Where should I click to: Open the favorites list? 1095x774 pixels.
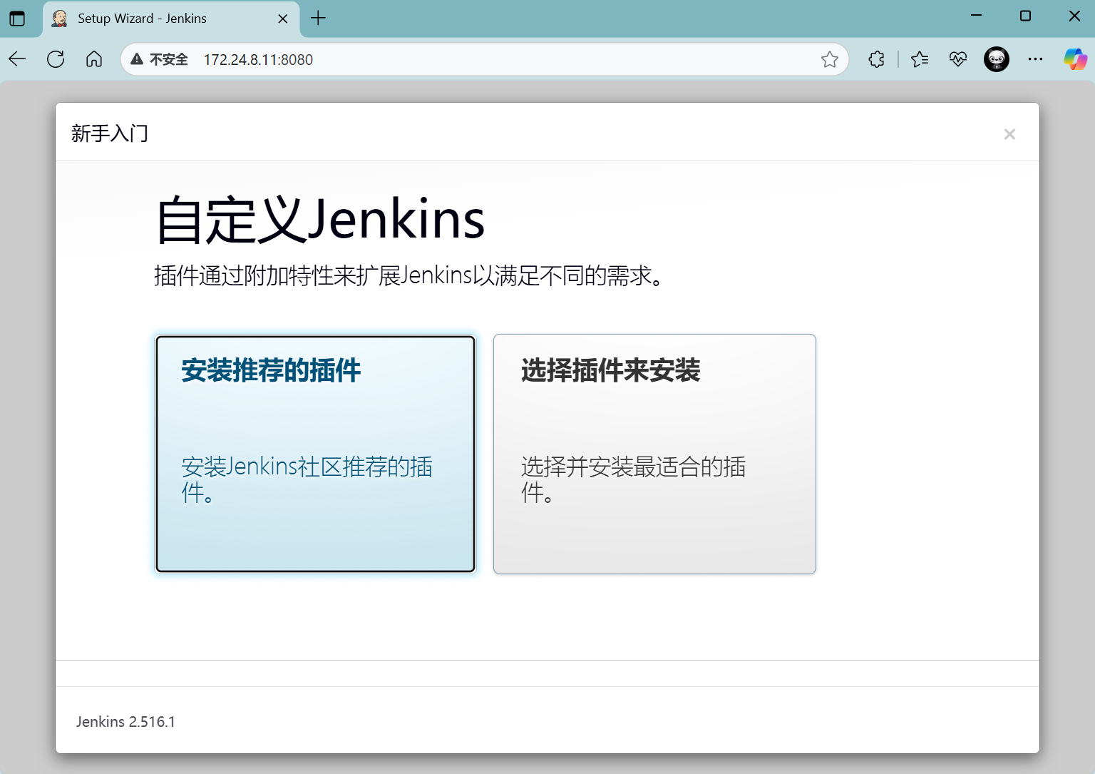coord(920,59)
